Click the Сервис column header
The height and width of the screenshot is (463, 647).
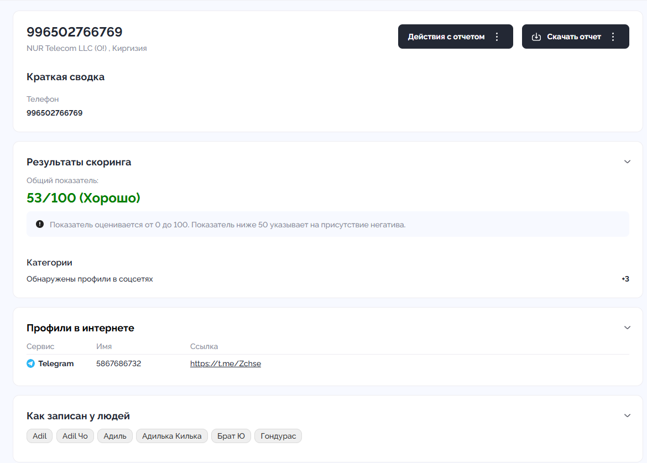coord(40,347)
